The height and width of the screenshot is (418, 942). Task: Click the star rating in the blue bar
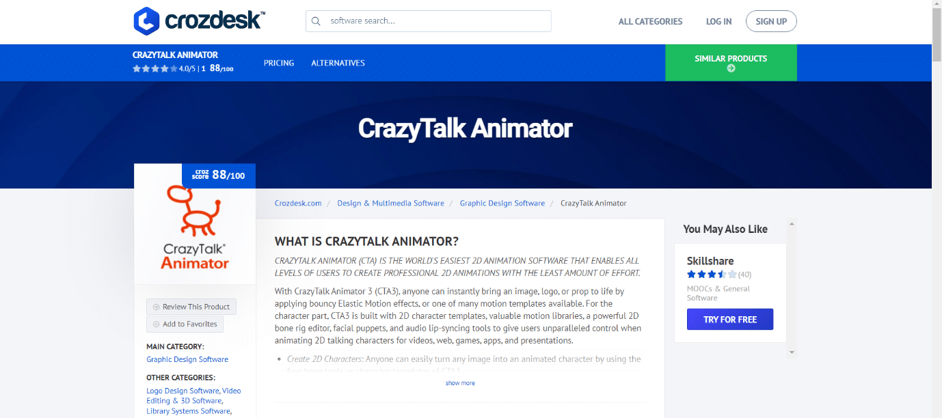click(154, 69)
